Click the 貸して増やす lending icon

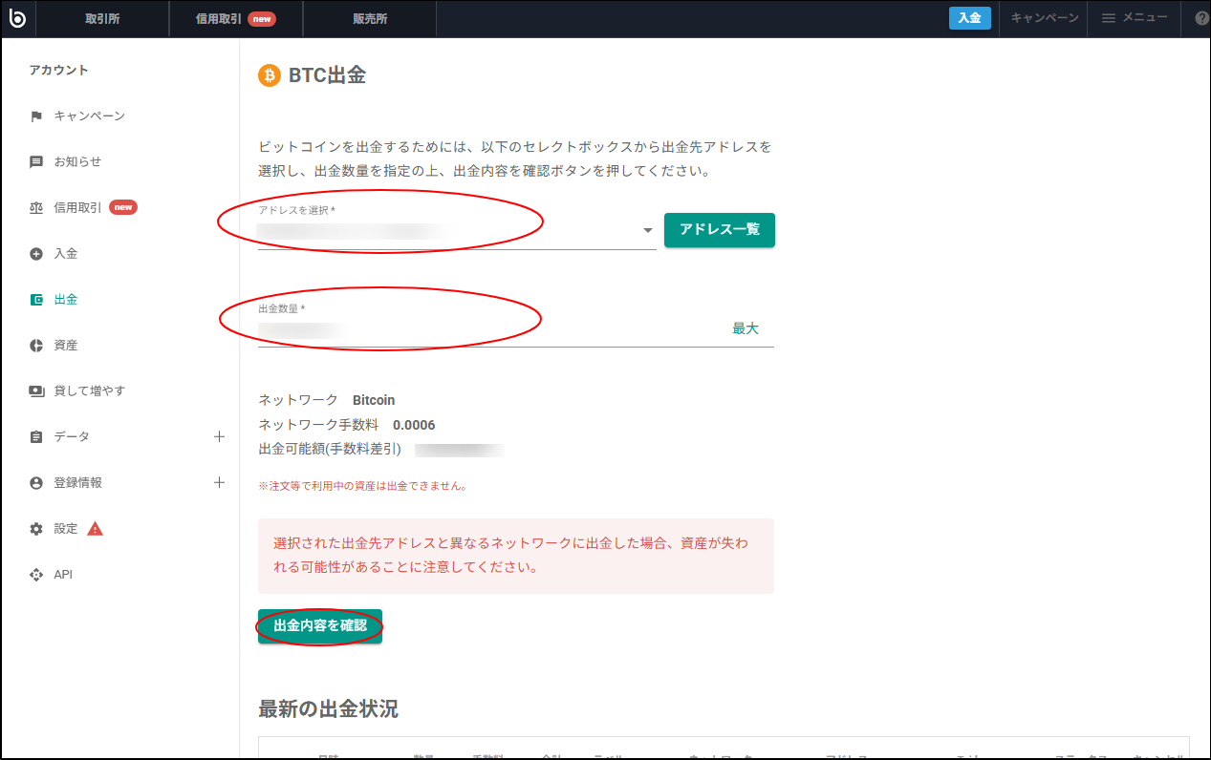coord(35,391)
